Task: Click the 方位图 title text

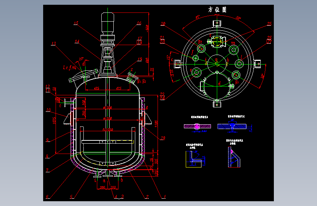Action: click(x=217, y=10)
